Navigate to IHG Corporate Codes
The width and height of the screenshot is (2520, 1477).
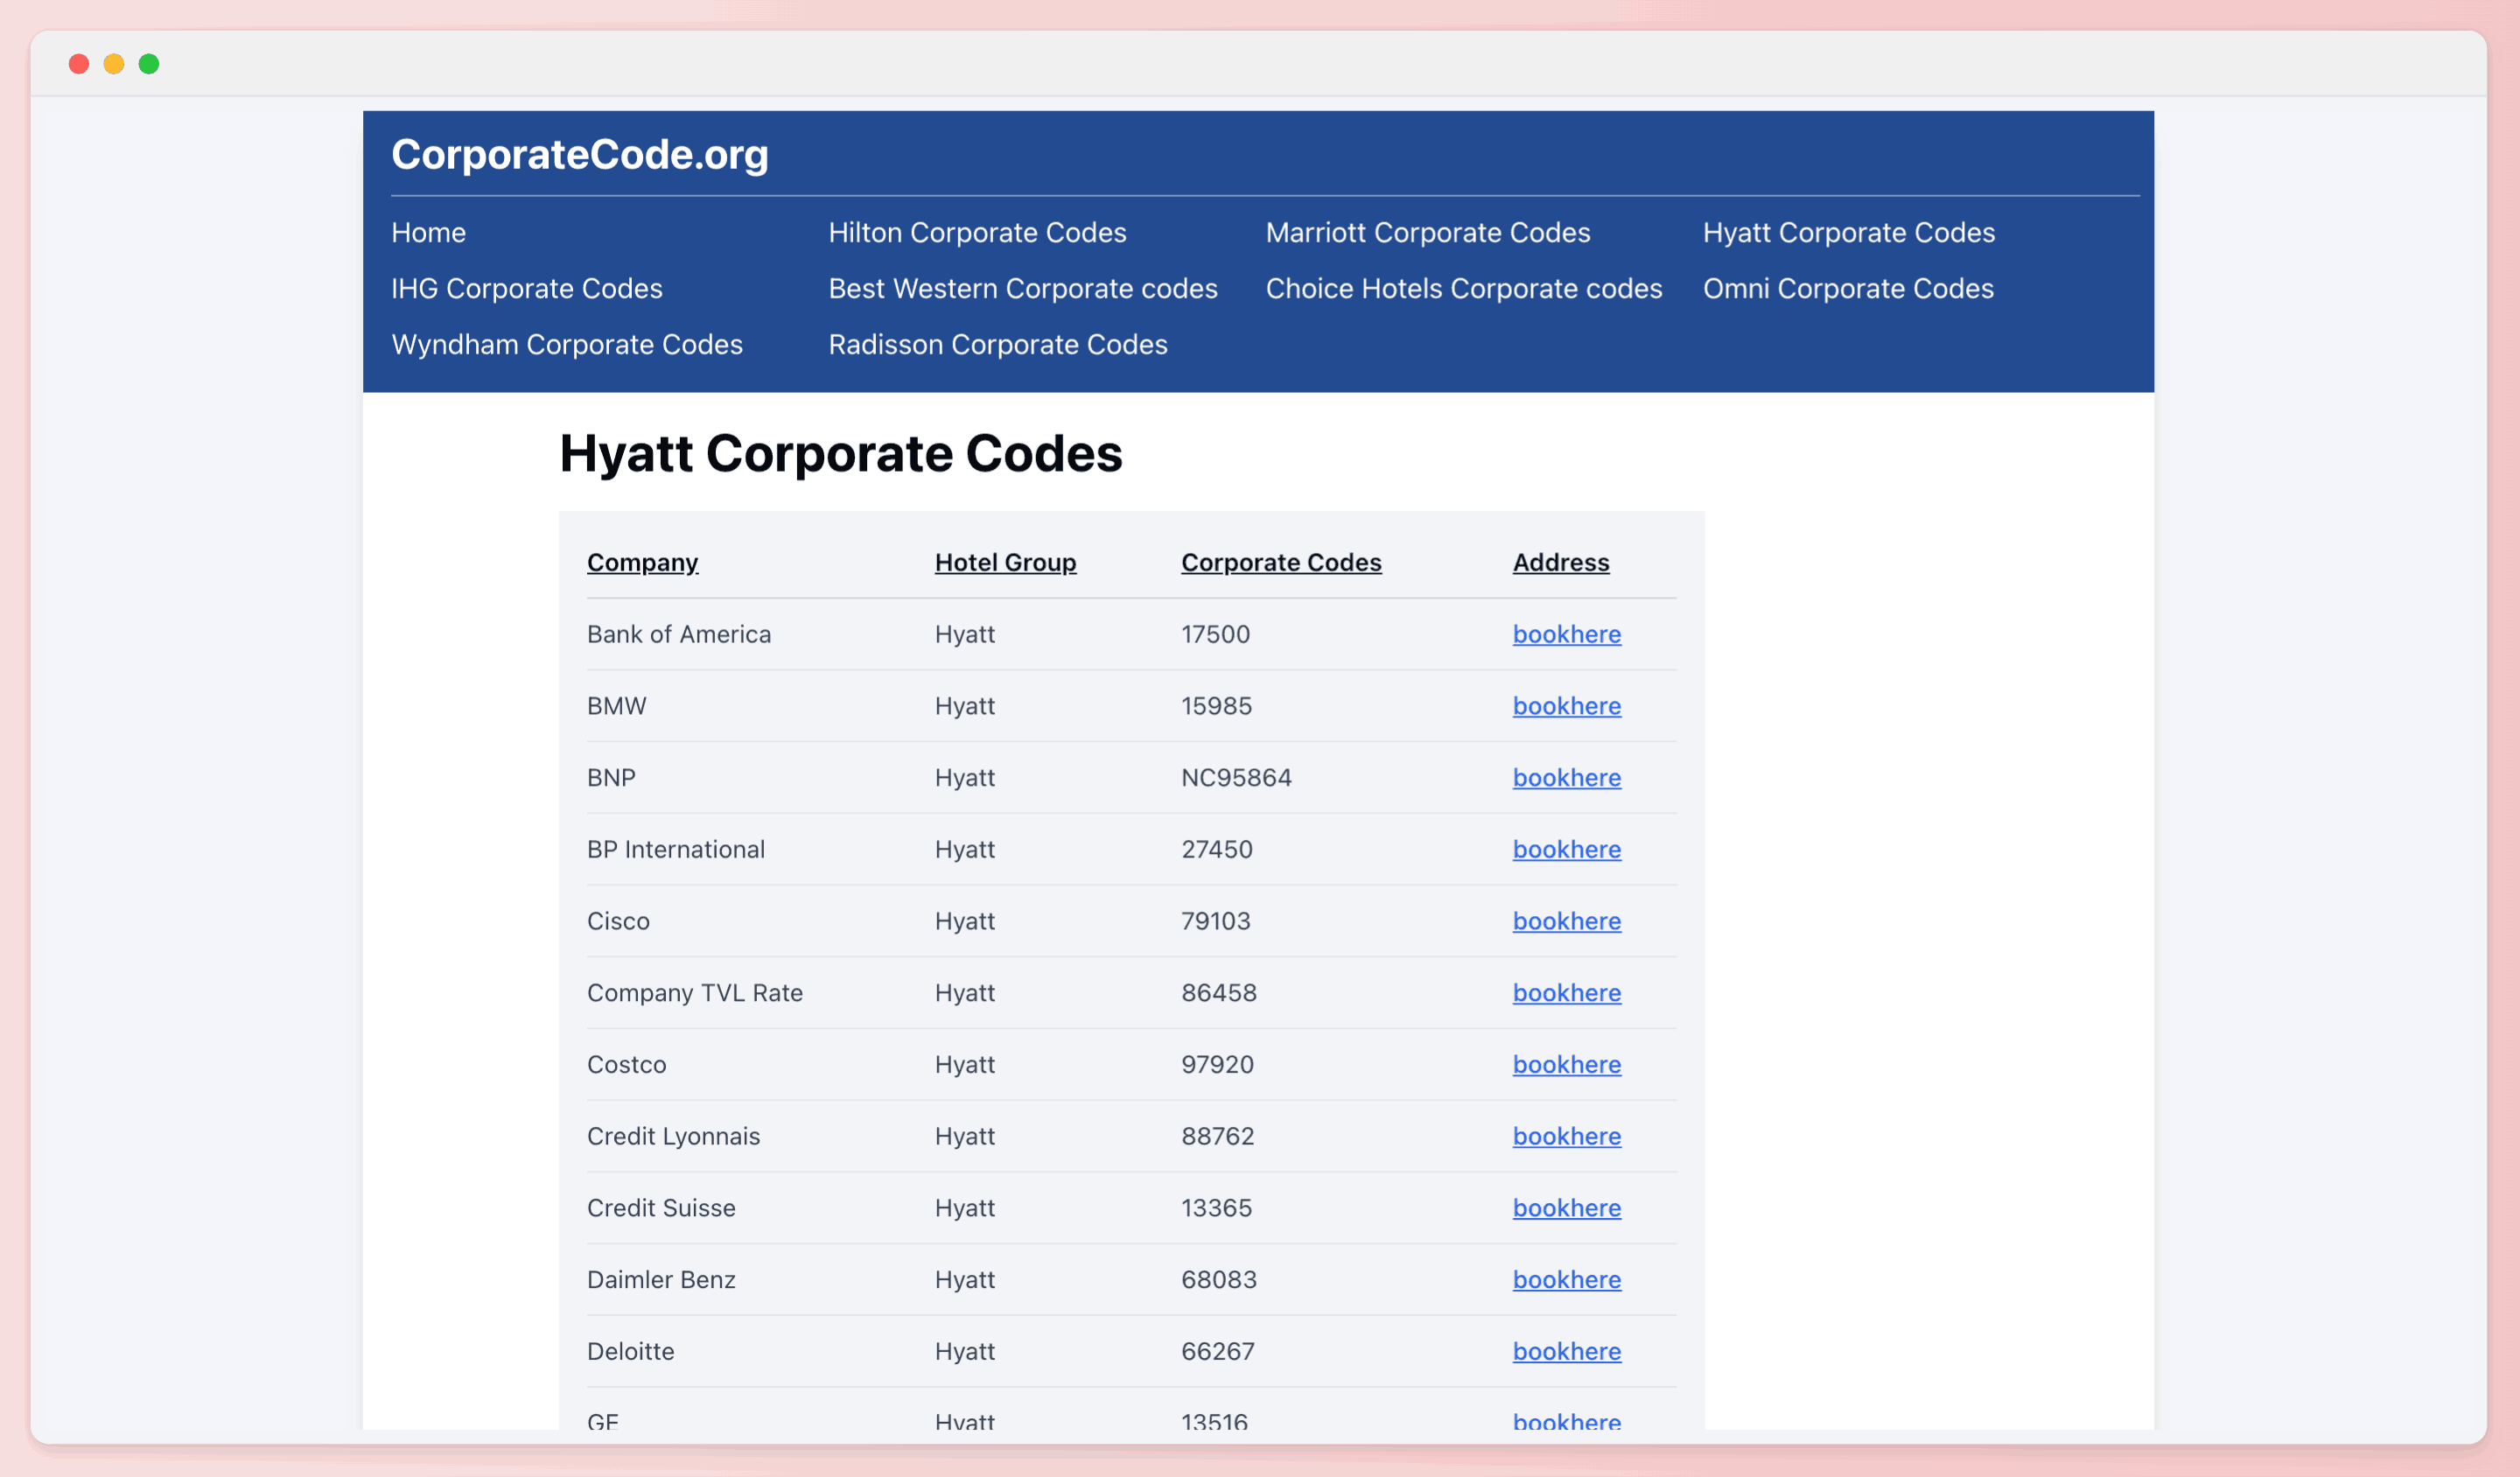pyautogui.click(x=528, y=289)
